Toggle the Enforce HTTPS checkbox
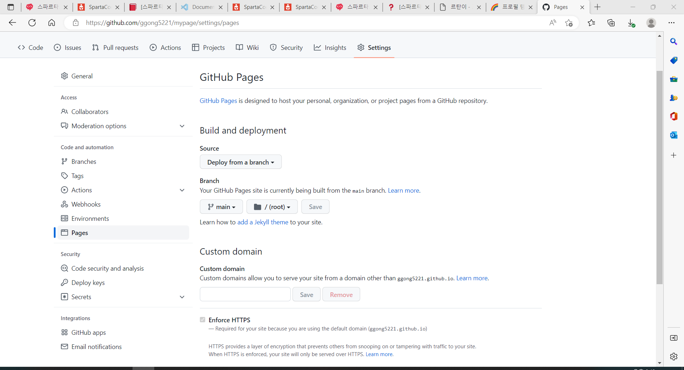This screenshot has height=370, width=684. (203, 320)
